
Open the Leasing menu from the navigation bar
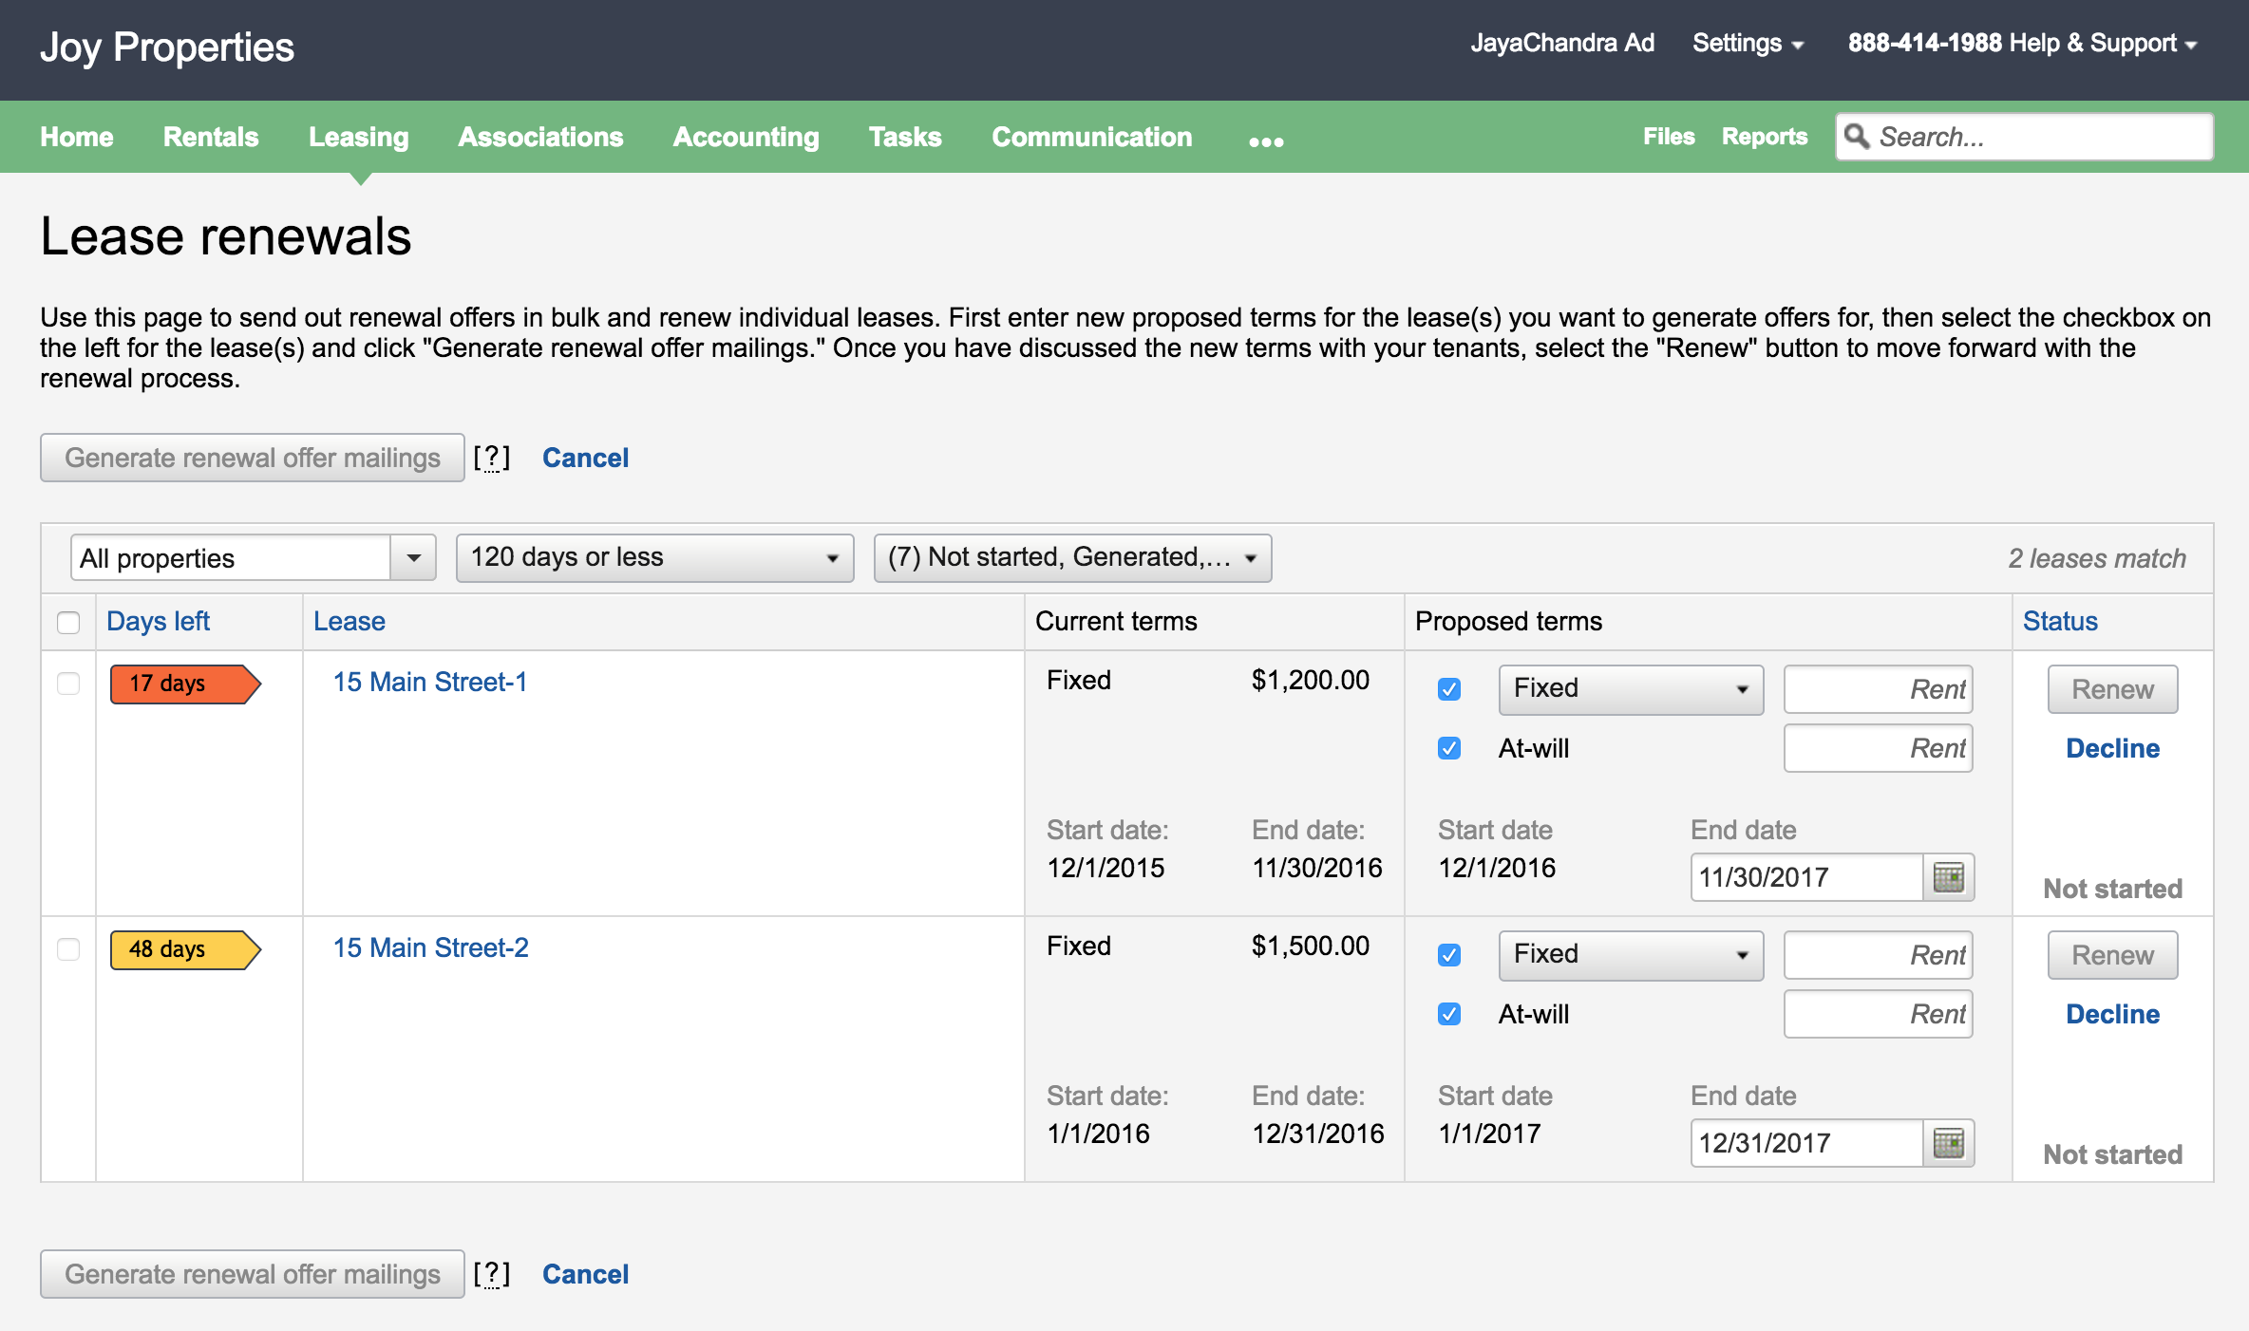pyautogui.click(x=356, y=137)
